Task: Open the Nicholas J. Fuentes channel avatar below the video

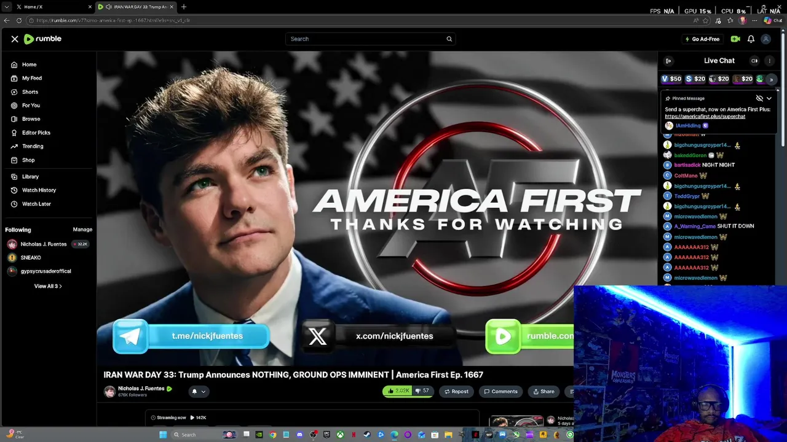Action: 109,392
